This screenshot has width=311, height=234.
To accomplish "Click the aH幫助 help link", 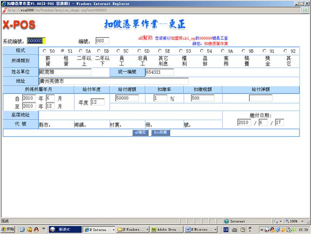I will tap(144, 37).
